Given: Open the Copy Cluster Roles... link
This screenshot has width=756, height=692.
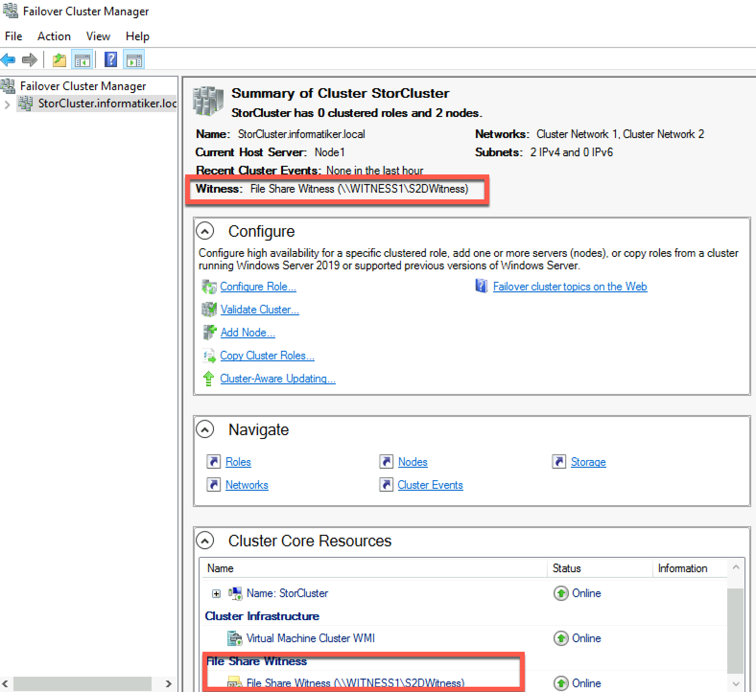Looking at the screenshot, I should click(x=267, y=356).
